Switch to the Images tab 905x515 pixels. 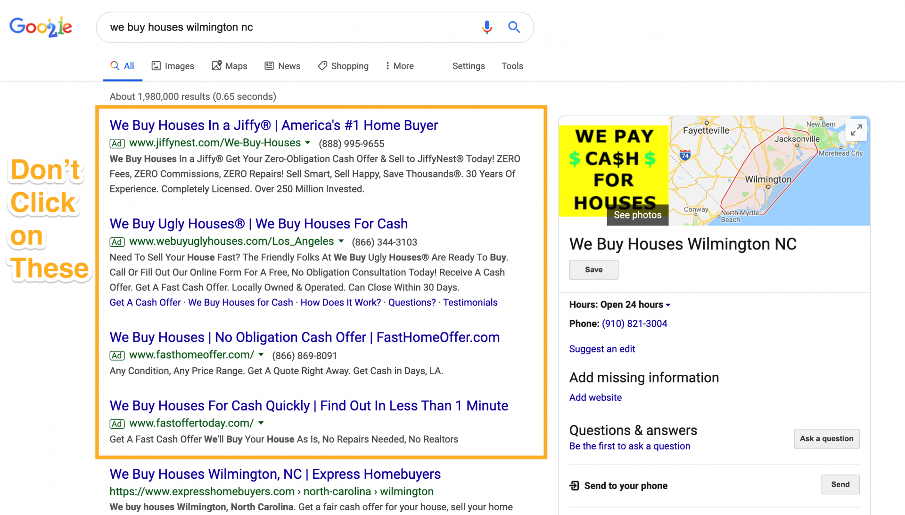point(173,66)
